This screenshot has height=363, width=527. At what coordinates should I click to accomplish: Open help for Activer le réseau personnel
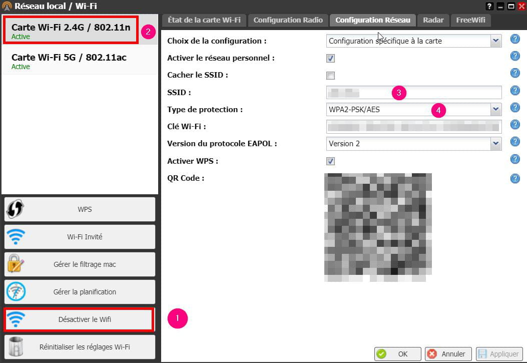pyautogui.click(x=515, y=56)
